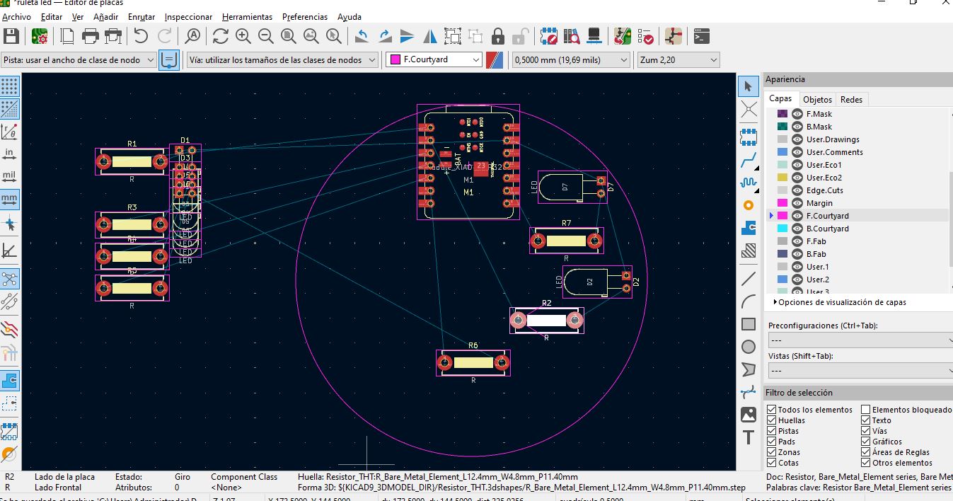The height and width of the screenshot is (501, 953).
Task: Click the User.Eco2 layer name
Action: 824,178
